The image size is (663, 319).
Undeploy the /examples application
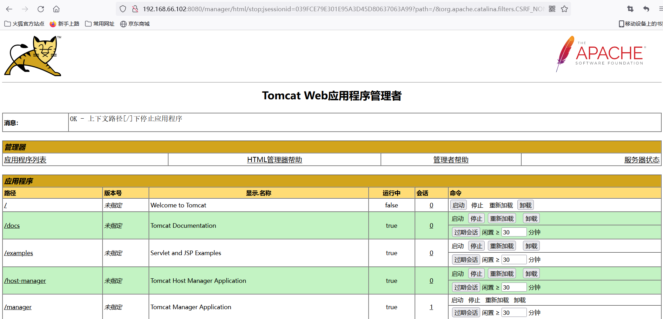[x=531, y=246]
